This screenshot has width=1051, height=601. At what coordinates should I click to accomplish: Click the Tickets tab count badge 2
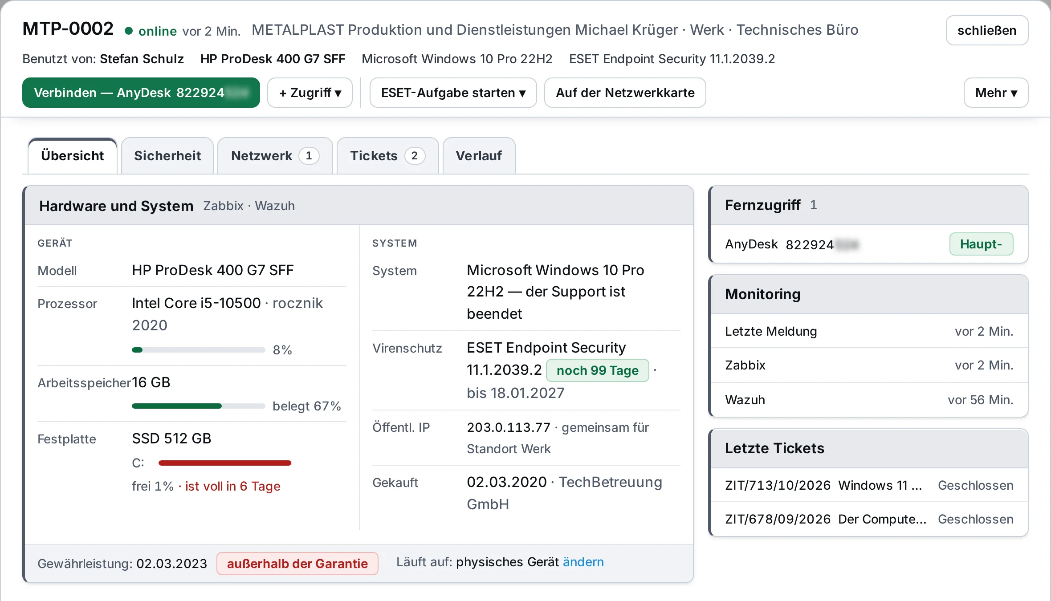pyautogui.click(x=415, y=156)
